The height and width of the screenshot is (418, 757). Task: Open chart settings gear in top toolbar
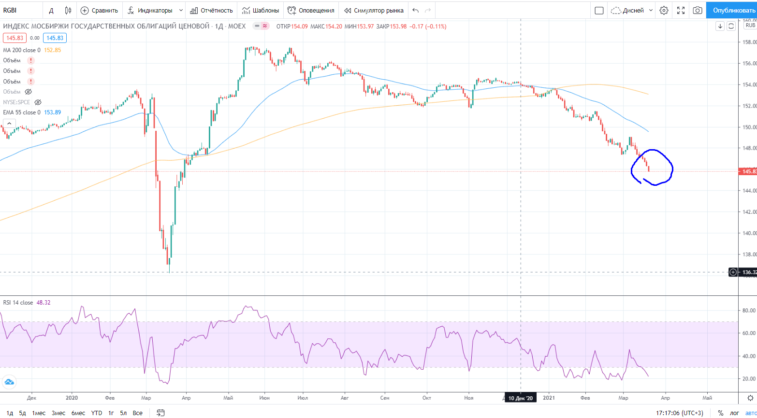[x=664, y=10]
